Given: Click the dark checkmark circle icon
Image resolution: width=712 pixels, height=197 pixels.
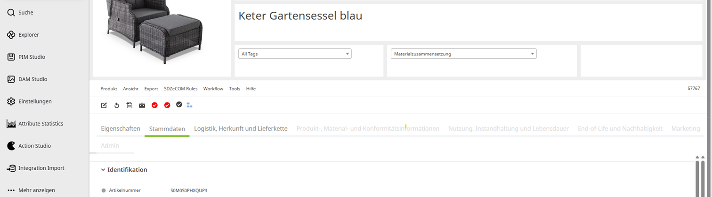Looking at the screenshot, I should [x=179, y=104].
